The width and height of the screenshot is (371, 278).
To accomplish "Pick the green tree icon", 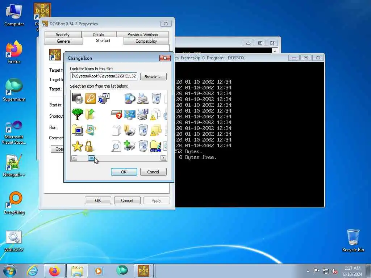I will 78,114.
